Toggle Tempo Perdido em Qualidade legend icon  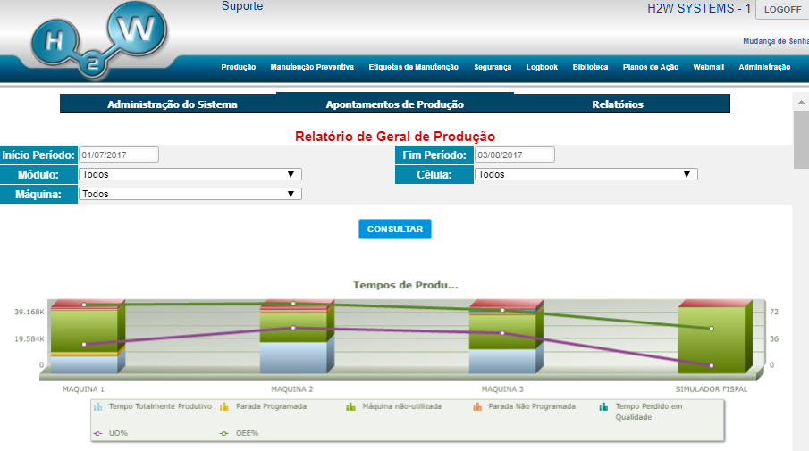pos(605,407)
